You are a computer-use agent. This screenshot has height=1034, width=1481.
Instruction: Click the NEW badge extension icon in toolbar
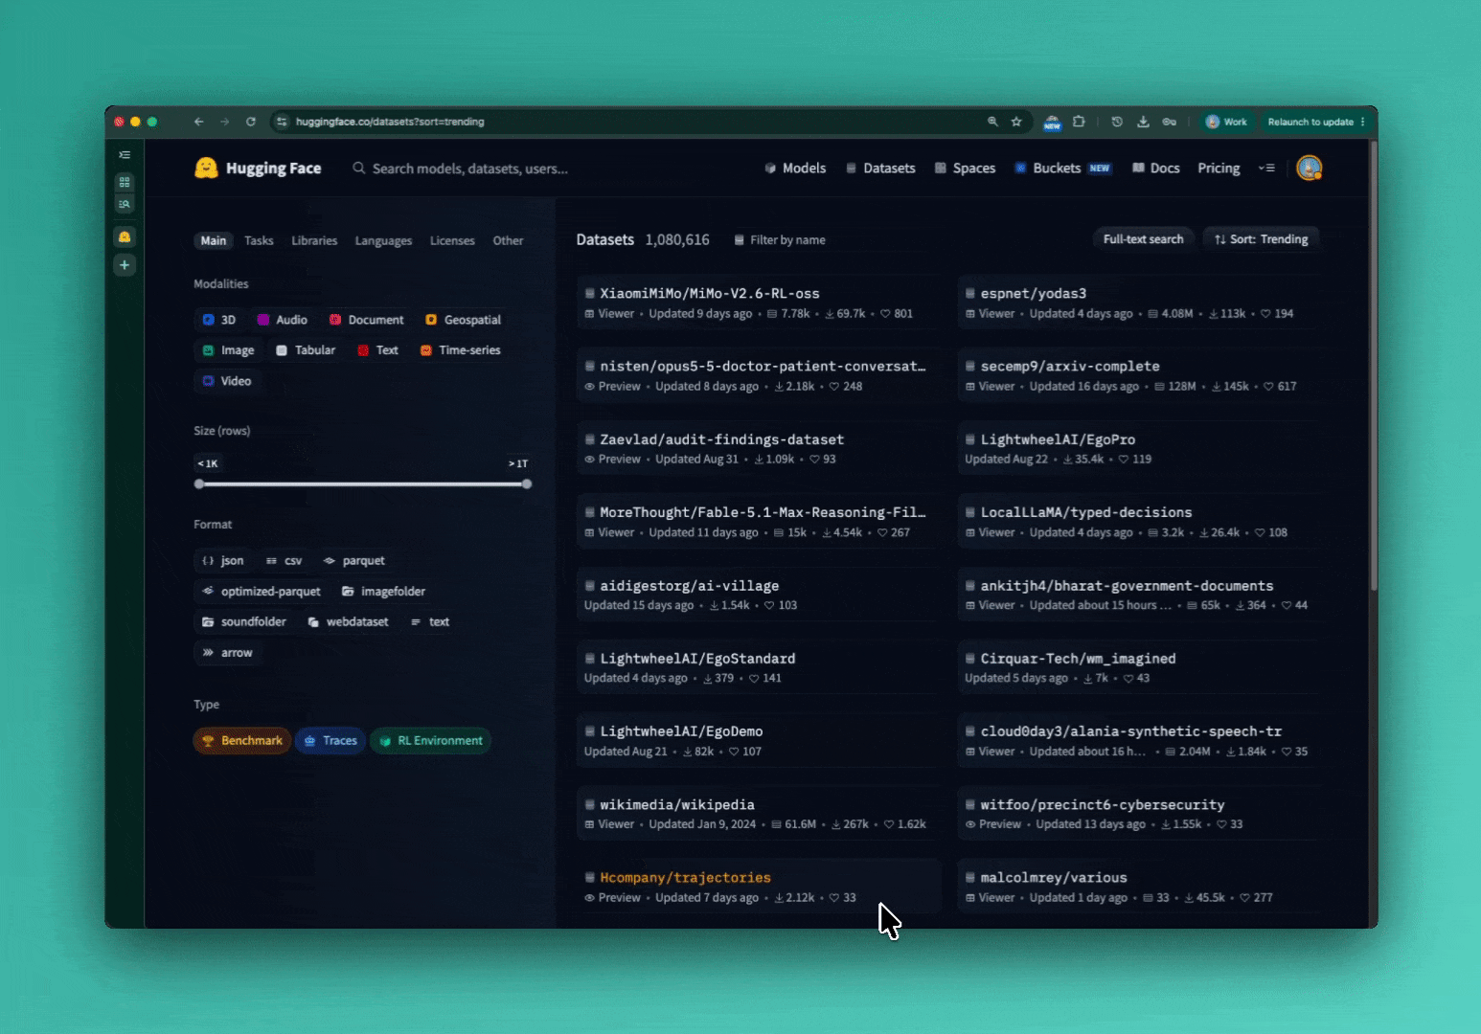point(1052,123)
